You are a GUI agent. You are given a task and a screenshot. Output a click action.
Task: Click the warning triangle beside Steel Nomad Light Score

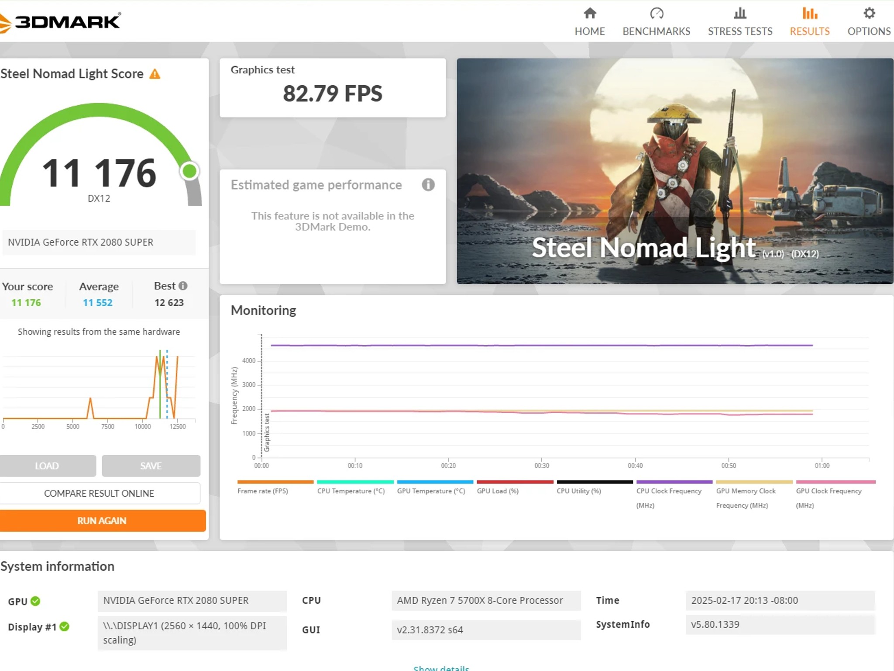[155, 74]
